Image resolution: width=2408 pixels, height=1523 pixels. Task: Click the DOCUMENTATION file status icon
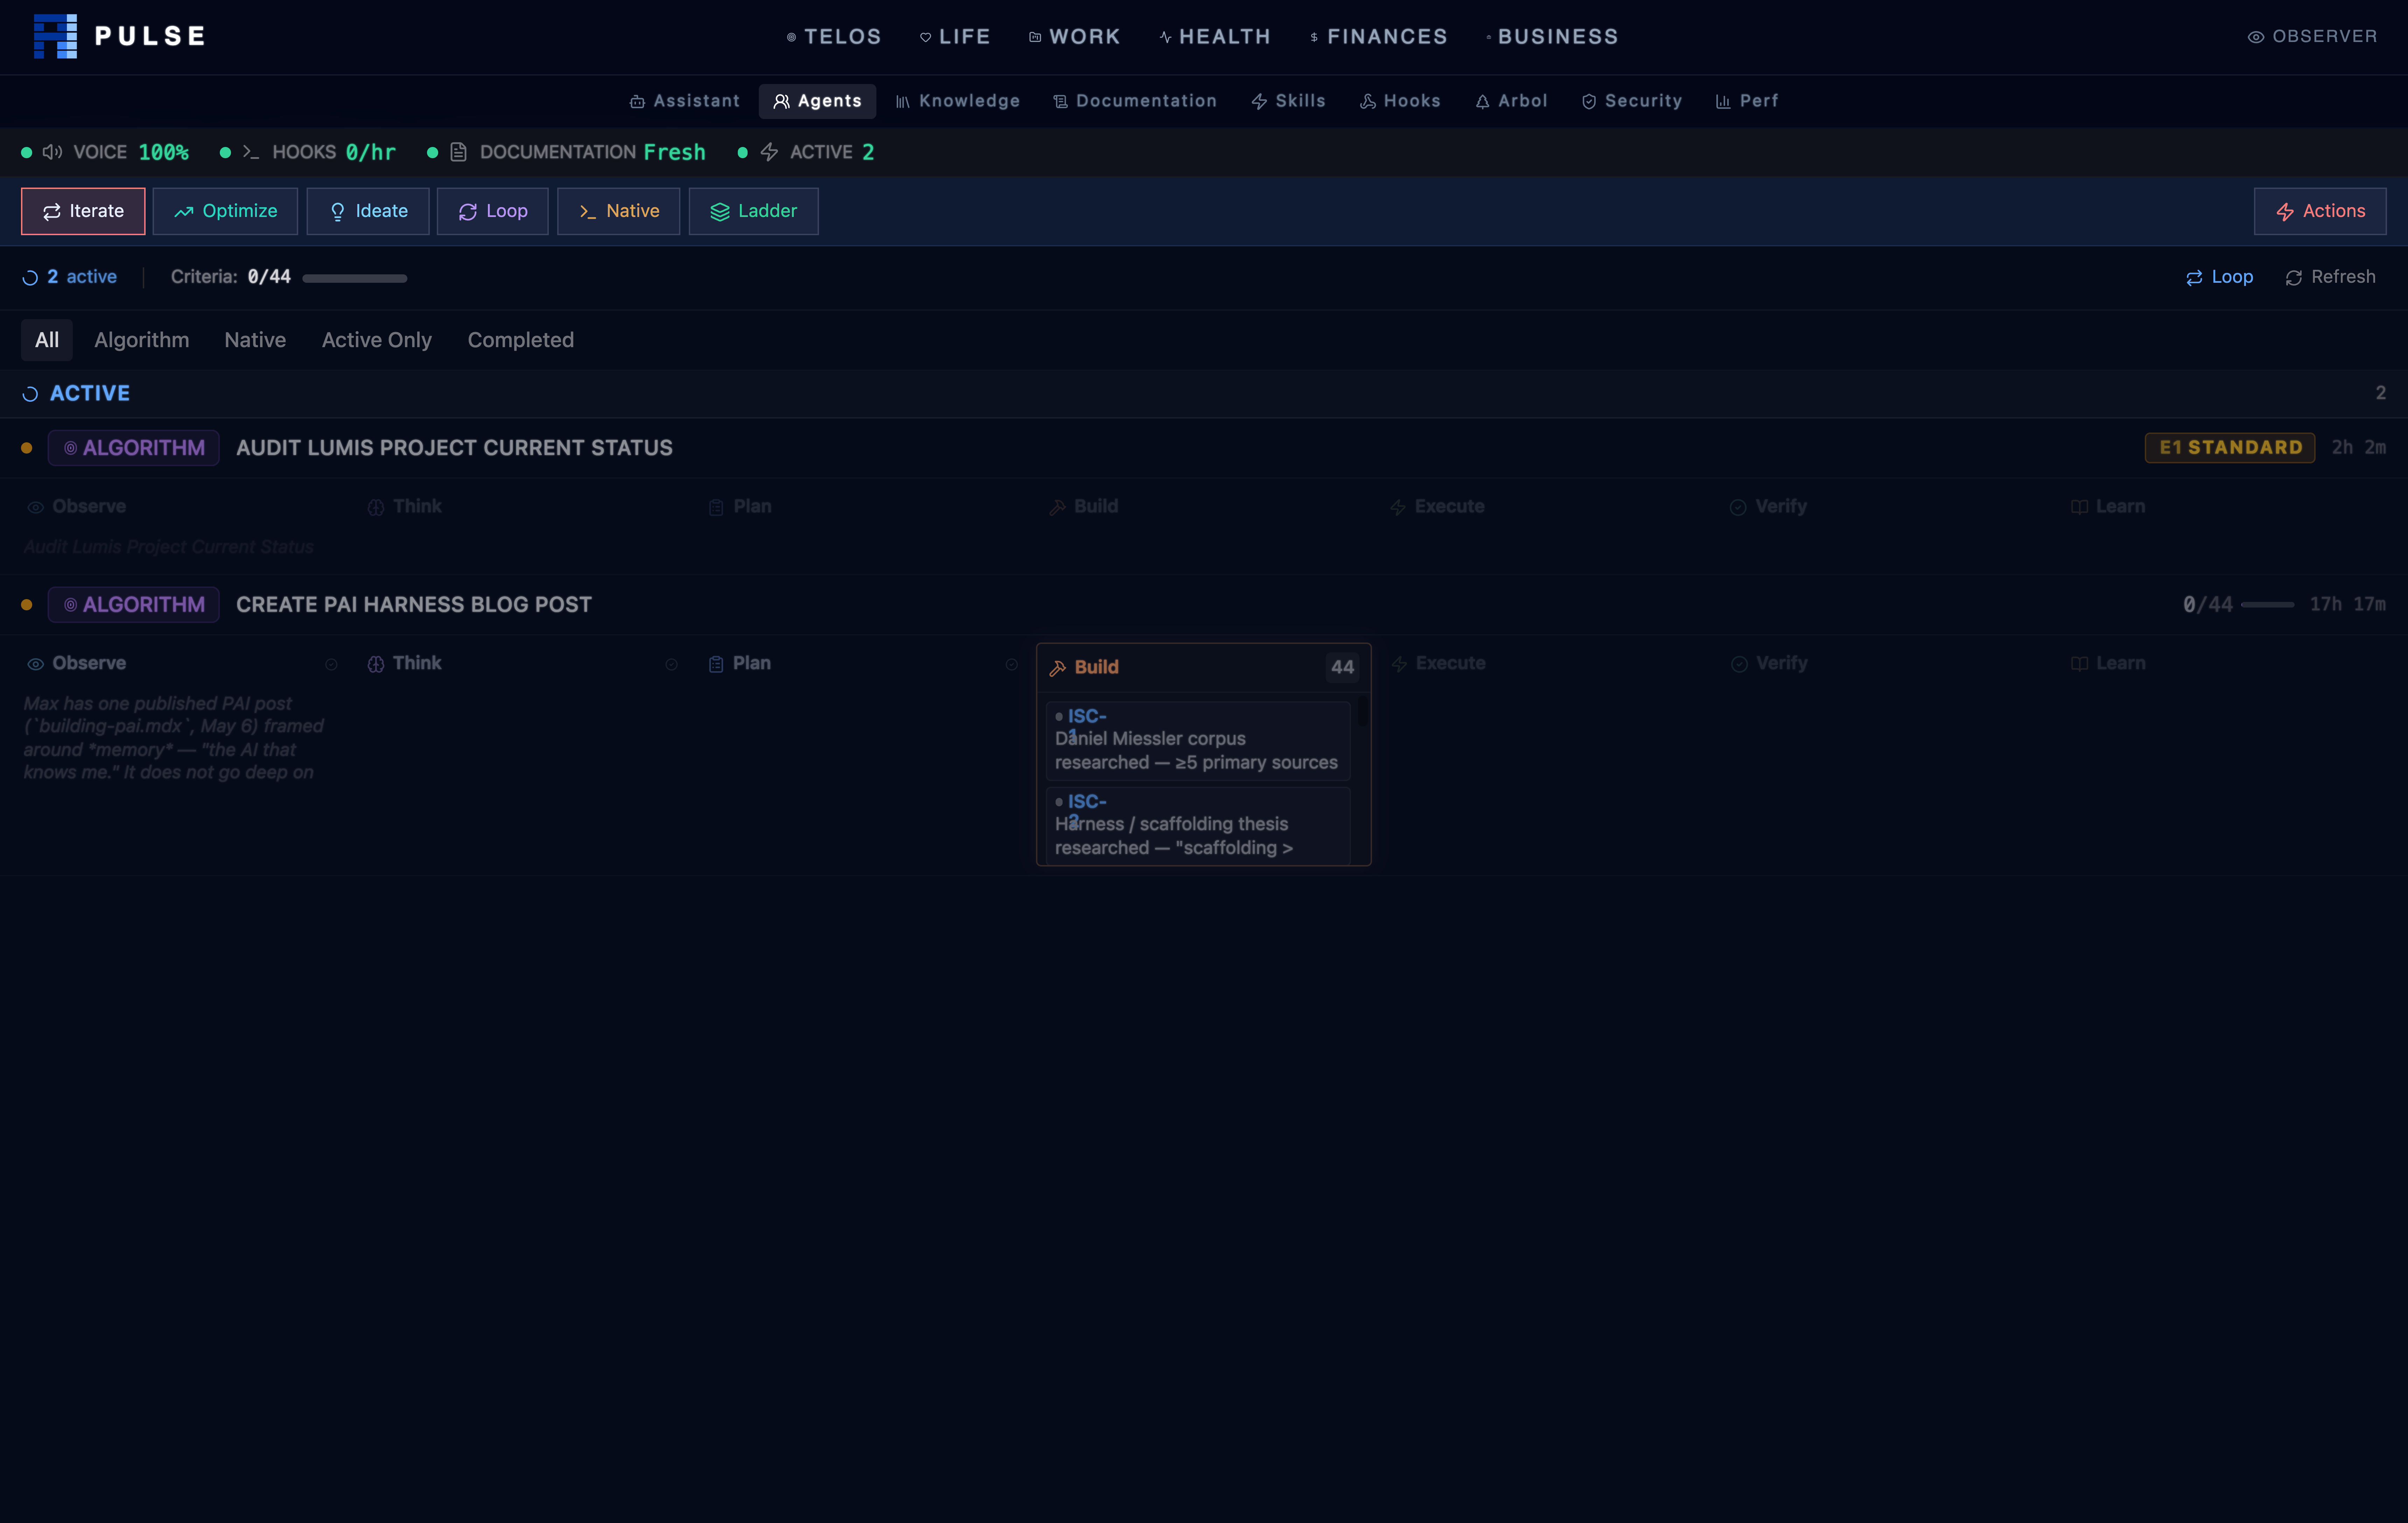(459, 152)
